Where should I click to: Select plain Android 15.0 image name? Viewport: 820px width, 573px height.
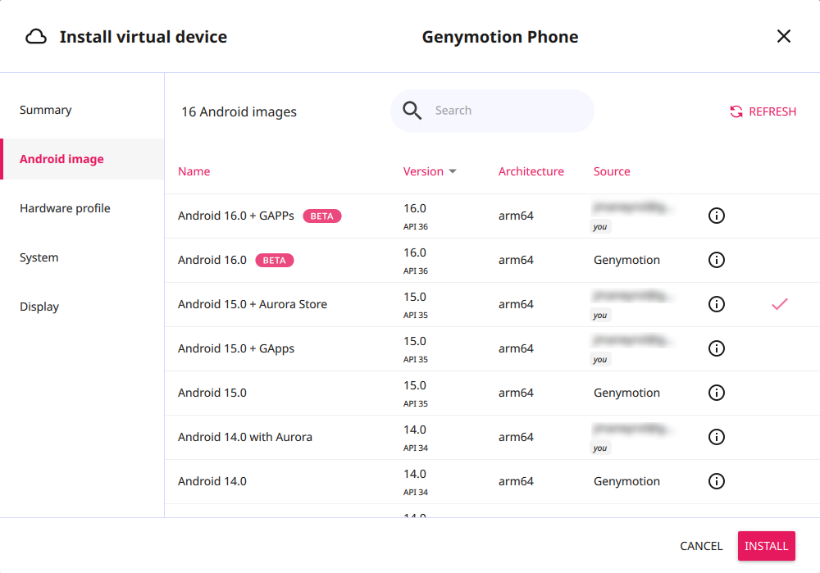click(212, 393)
